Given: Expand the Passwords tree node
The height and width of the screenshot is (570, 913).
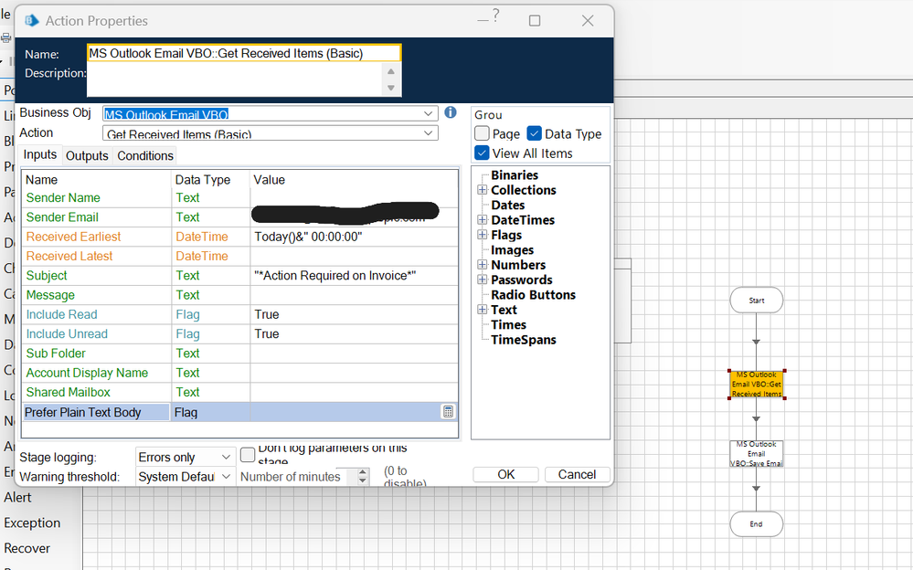Looking at the screenshot, I should [x=483, y=280].
